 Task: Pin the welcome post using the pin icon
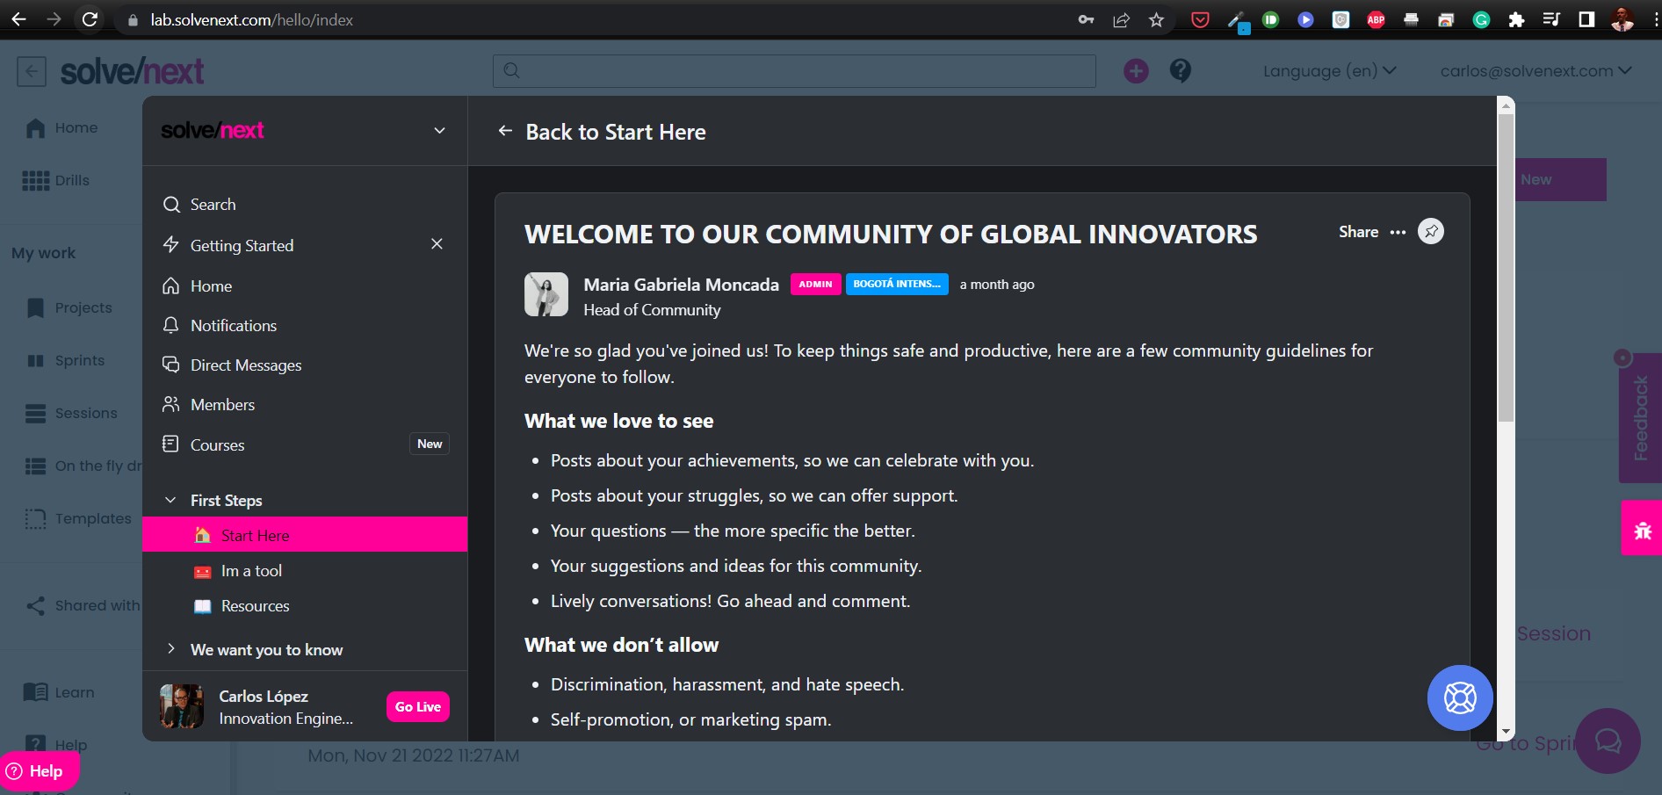[1431, 231]
